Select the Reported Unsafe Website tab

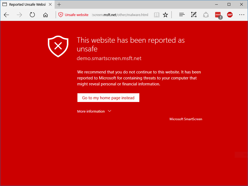click(27, 4)
